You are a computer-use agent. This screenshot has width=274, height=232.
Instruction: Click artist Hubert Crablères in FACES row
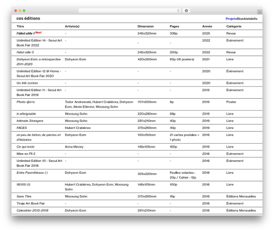(x=78, y=128)
